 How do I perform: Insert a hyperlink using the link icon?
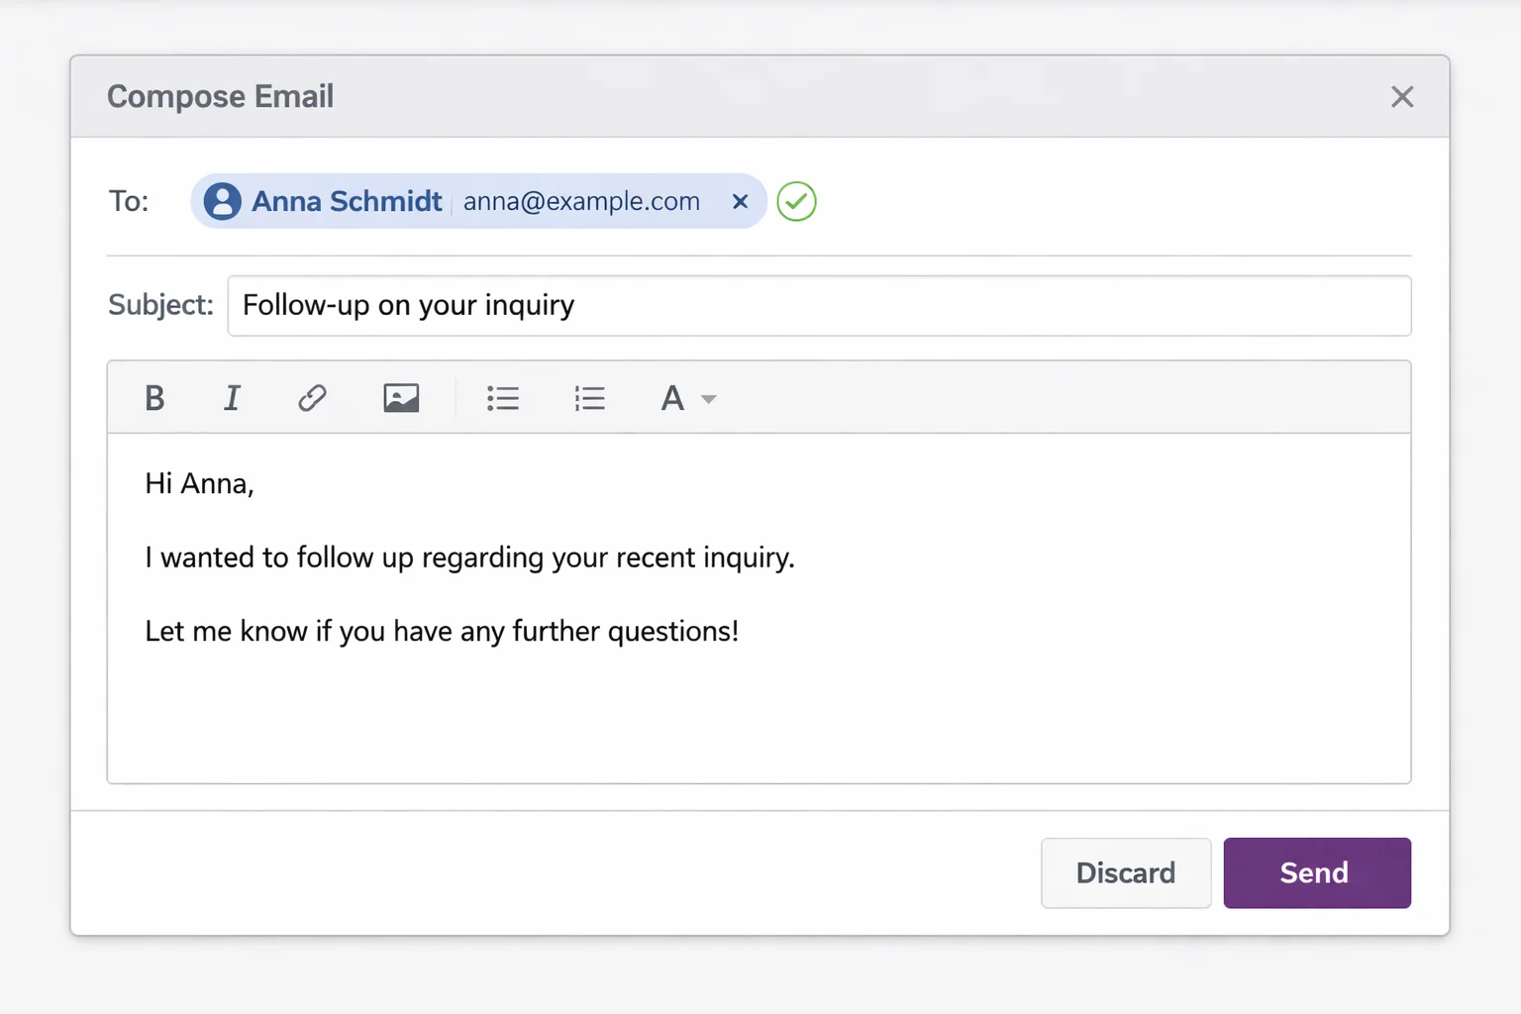pyautogui.click(x=311, y=397)
